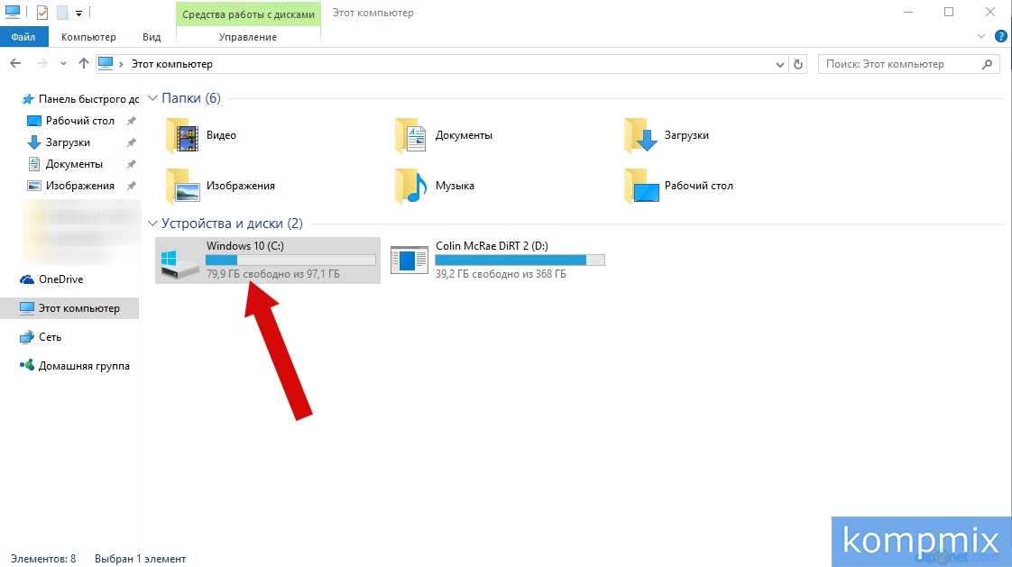Click the Элементов: 8 status text
Screen dimensions: 1012x567
click(43, 559)
